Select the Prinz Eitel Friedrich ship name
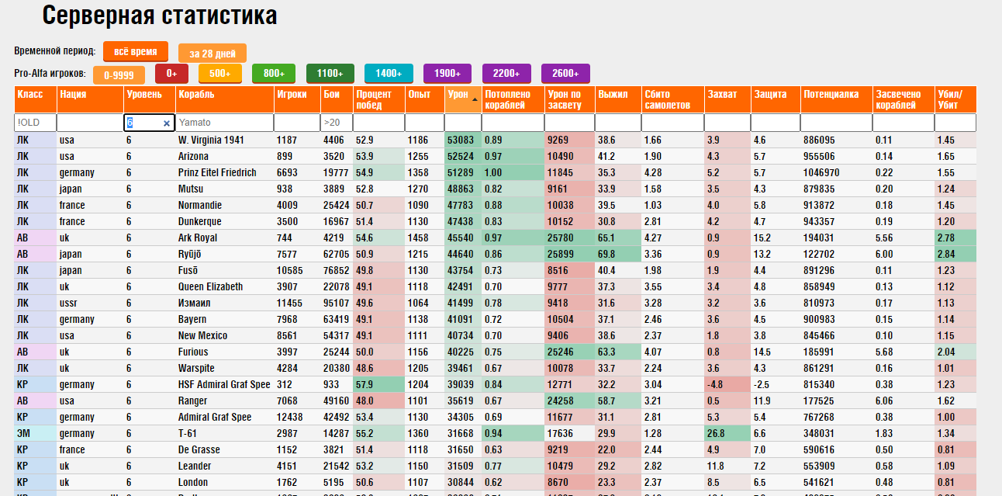 217,172
